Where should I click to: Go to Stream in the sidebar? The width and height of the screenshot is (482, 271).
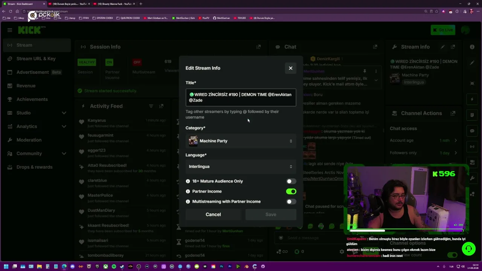click(x=37, y=45)
